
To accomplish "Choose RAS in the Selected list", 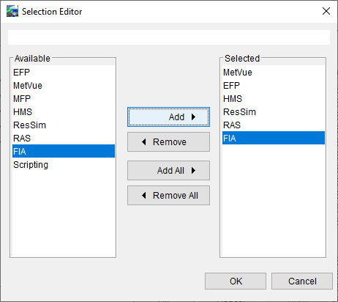I will point(274,125).
